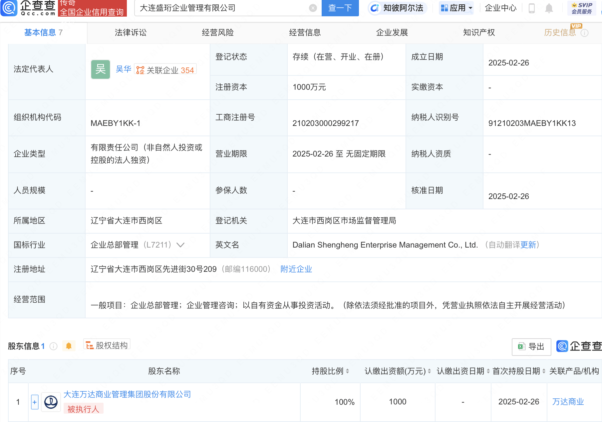Open 大连万达商业管理集团股份有限公司 link
The image size is (602, 422).
(x=127, y=394)
